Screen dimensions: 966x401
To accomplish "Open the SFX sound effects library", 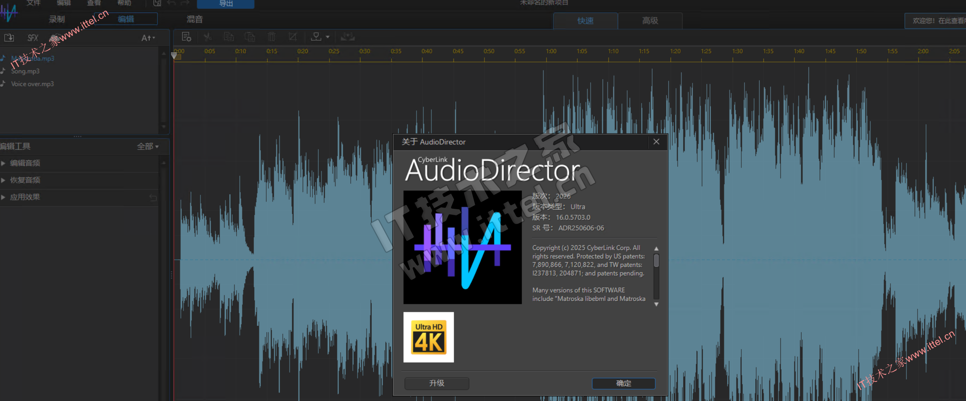I will point(33,38).
